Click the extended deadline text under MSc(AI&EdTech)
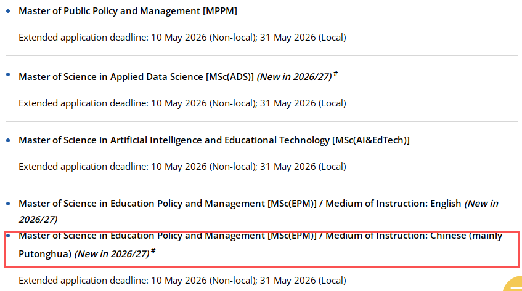 [x=182, y=167]
